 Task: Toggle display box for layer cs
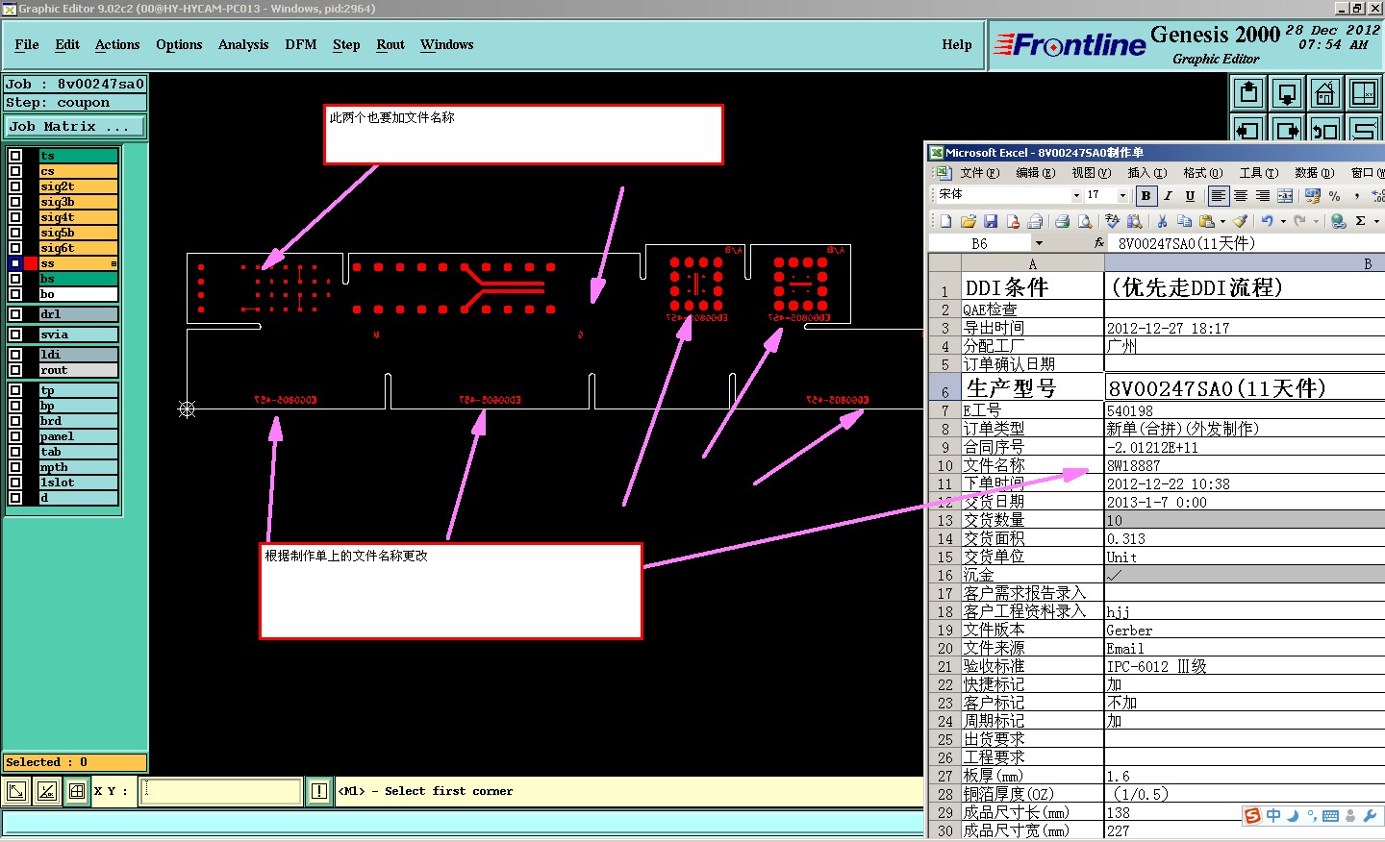[15, 171]
